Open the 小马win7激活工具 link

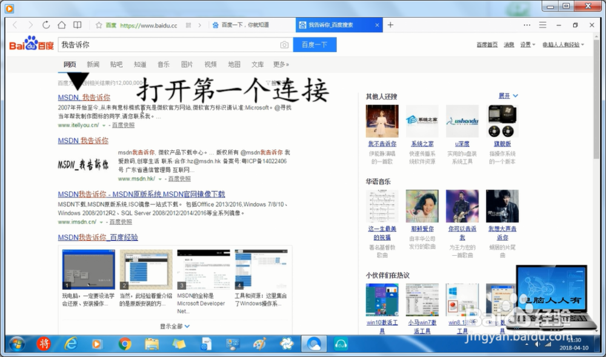click(x=422, y=327)
